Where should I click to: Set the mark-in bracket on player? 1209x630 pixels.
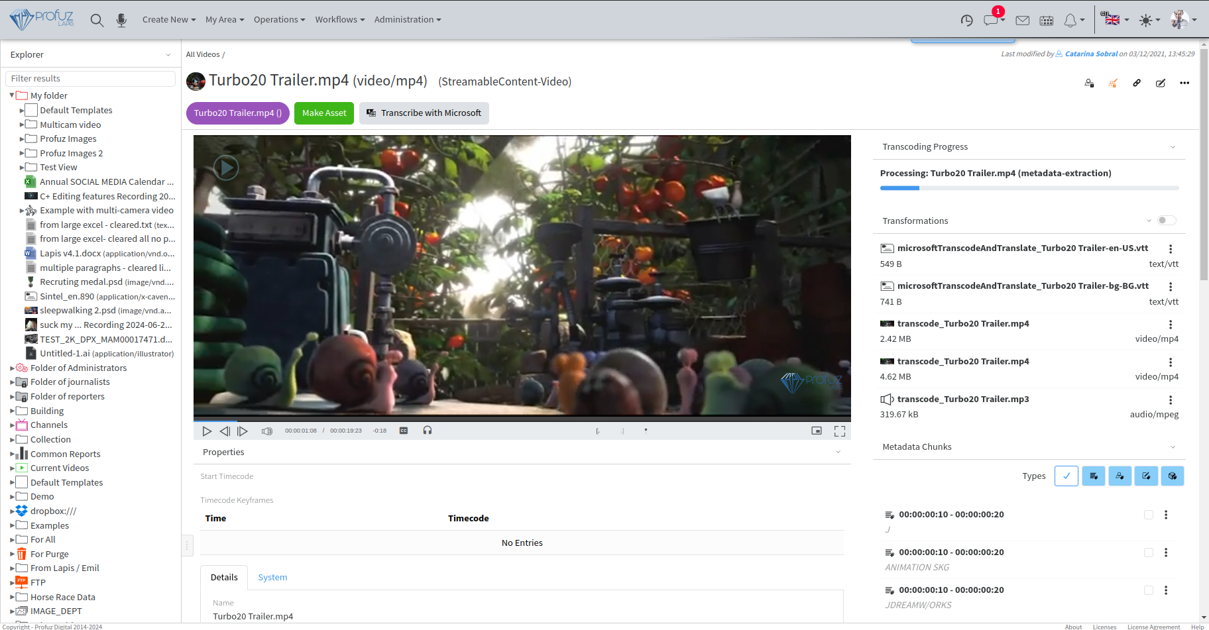tap(598, 431)
